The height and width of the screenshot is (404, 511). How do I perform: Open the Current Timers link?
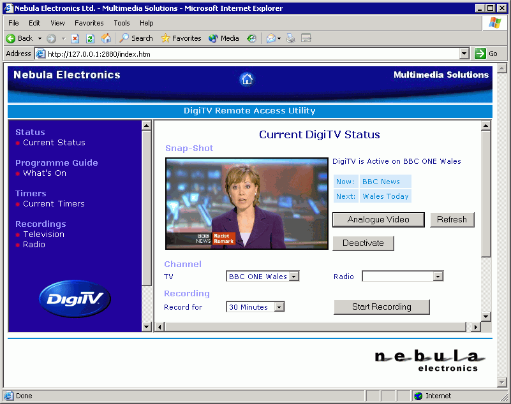54,204
